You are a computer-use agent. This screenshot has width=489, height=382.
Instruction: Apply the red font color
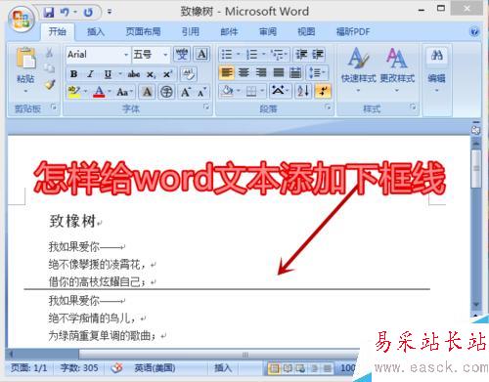pyautogui.click(x=99, y=92)
